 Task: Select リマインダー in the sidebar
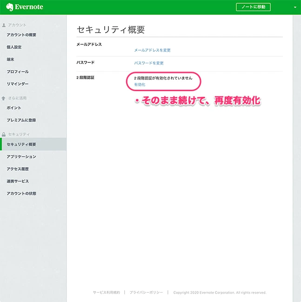click(x=18, y=84)
